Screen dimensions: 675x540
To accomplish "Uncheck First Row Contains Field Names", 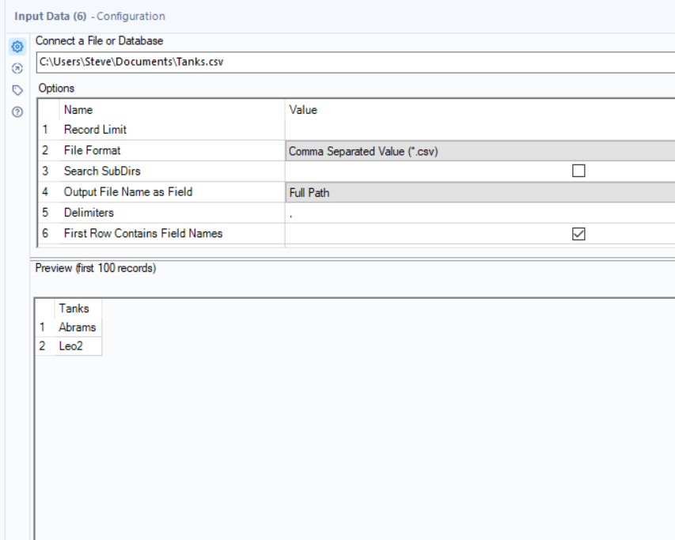I will (579, 233).
